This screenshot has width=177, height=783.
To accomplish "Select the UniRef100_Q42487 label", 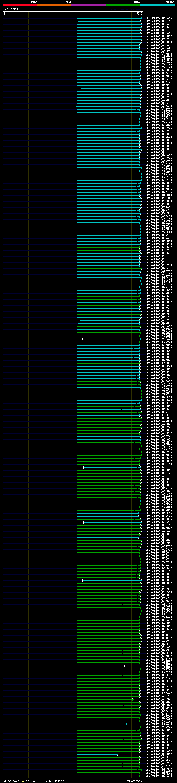I will (158, 104).
